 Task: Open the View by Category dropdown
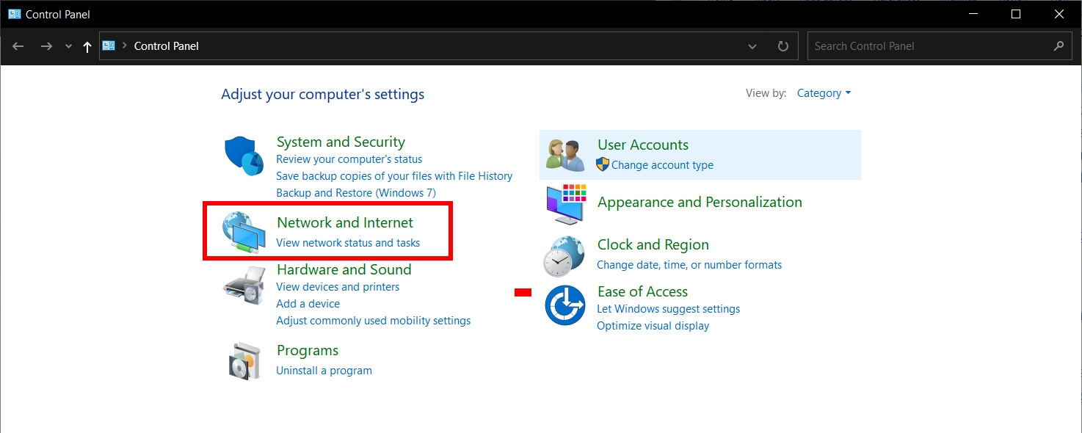click(x=824, y=93)
